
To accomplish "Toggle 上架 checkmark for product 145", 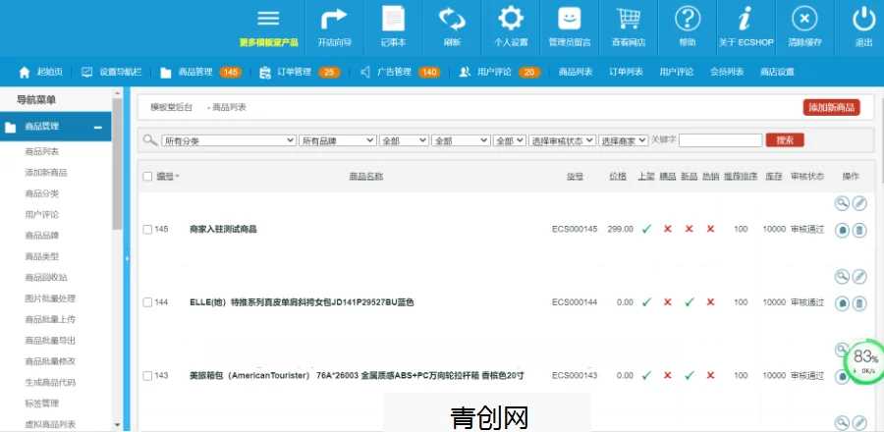I will [x=646, y=229].
